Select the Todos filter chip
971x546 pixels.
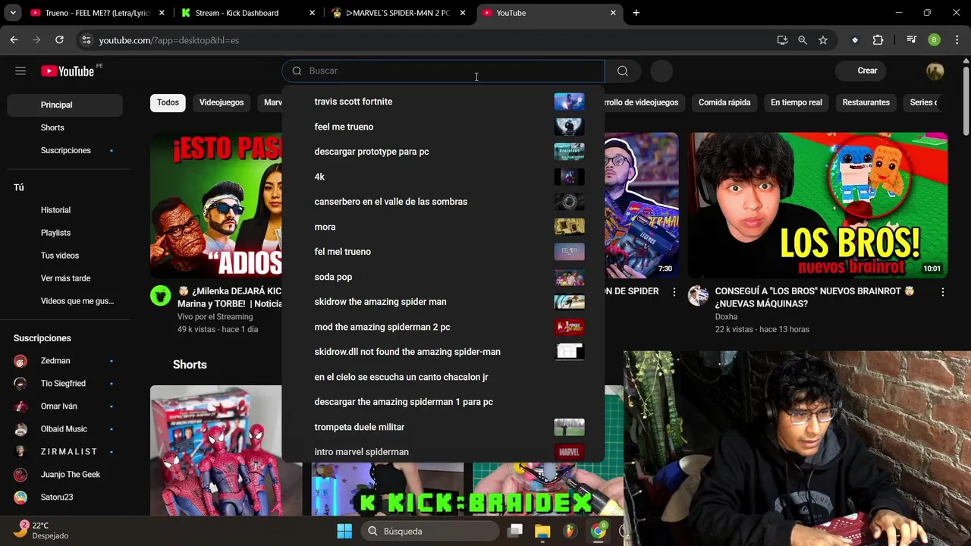point(168,102)
